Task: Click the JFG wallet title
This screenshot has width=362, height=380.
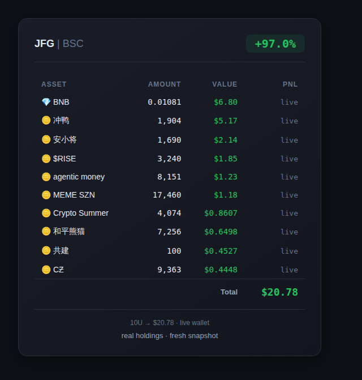Action: click(x=44, y=44)
